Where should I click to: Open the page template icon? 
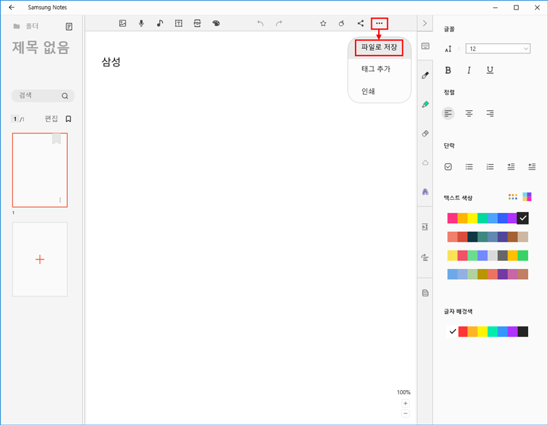tap(425, 293)
